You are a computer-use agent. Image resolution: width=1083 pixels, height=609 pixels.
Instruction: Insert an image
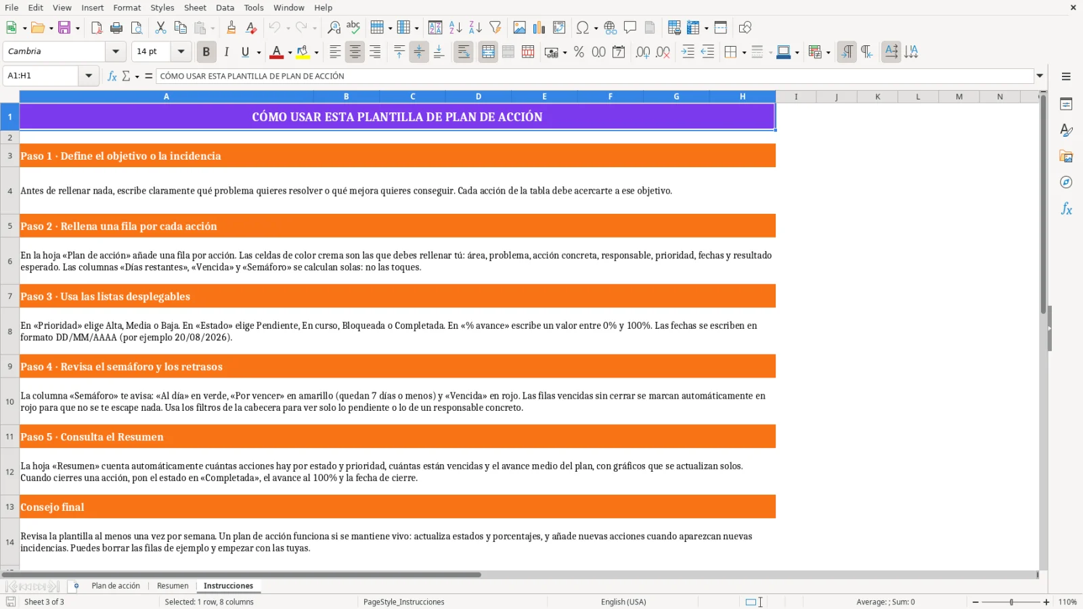point(519,28)
